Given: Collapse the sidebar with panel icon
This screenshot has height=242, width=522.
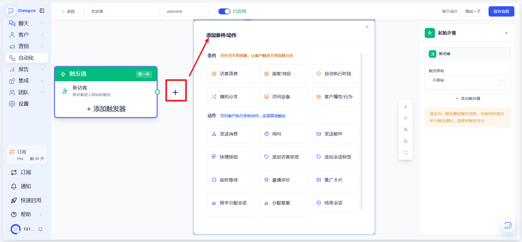Looking at the screenshot, I should click(x=42, y=11).
